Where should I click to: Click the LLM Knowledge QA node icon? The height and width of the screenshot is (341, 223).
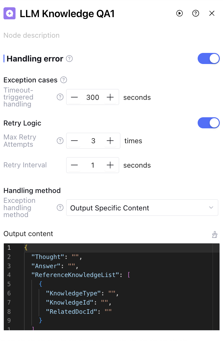[10, 13]
